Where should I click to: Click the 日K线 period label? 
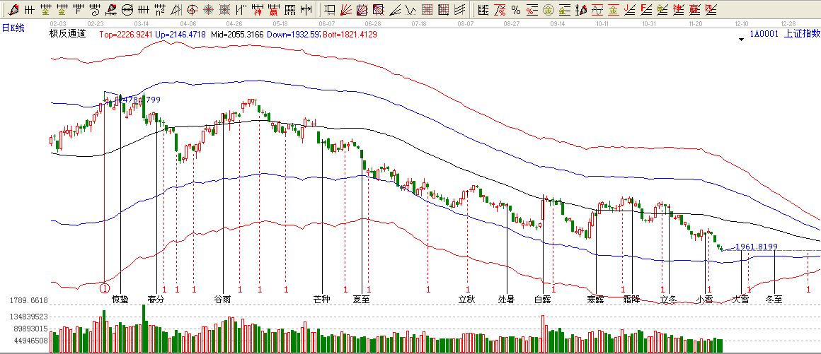(x=13, y=28)
